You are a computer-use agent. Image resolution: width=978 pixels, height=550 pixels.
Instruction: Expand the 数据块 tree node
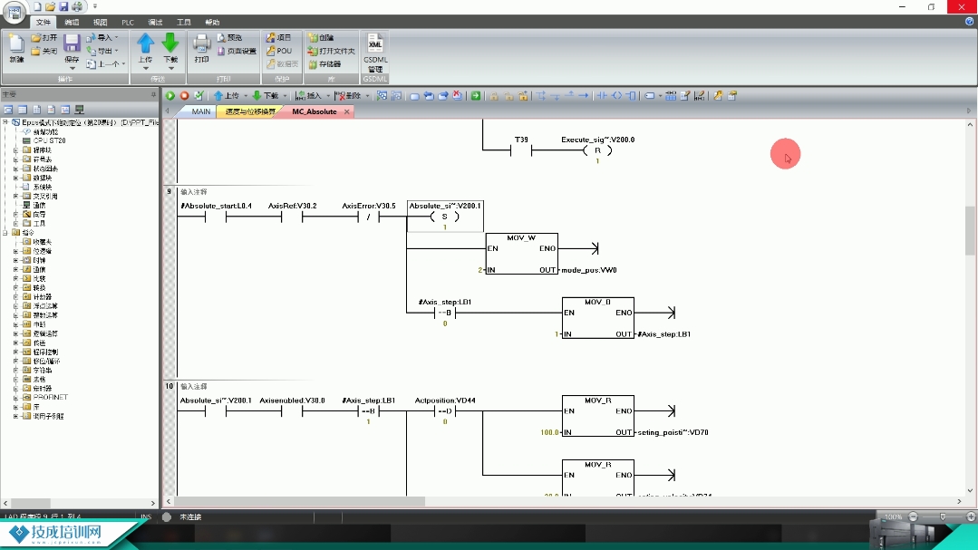(x=15, y=178)
